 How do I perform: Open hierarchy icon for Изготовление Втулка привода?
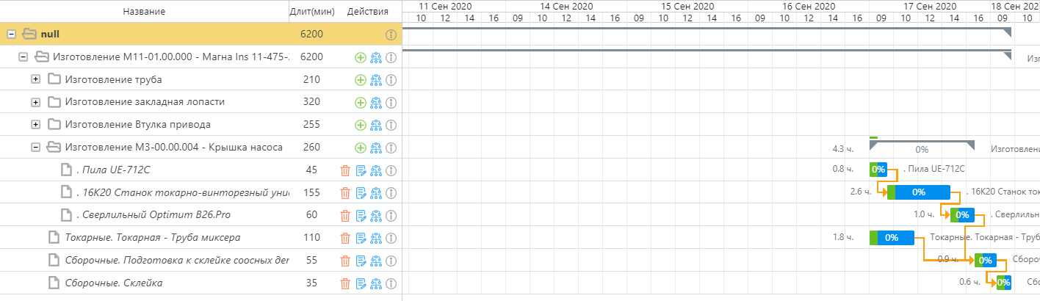point(376,125)
